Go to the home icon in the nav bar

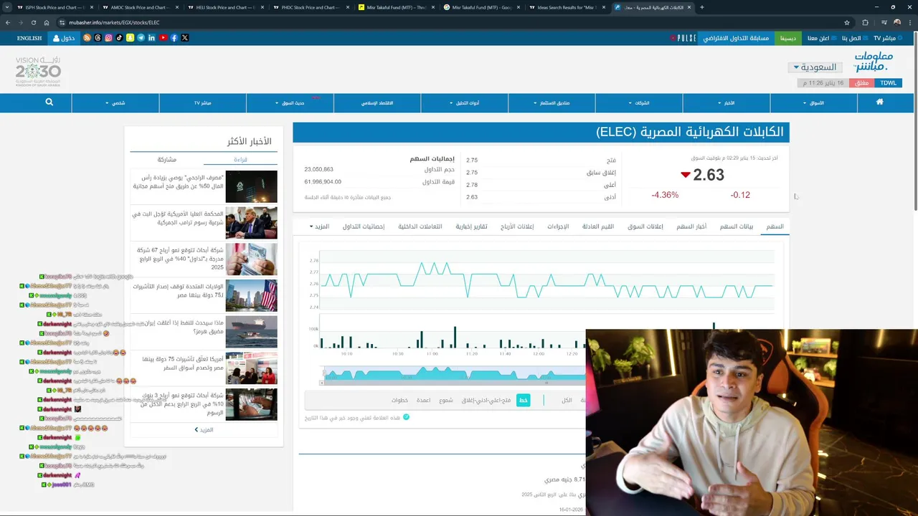(x=879, y=102)
